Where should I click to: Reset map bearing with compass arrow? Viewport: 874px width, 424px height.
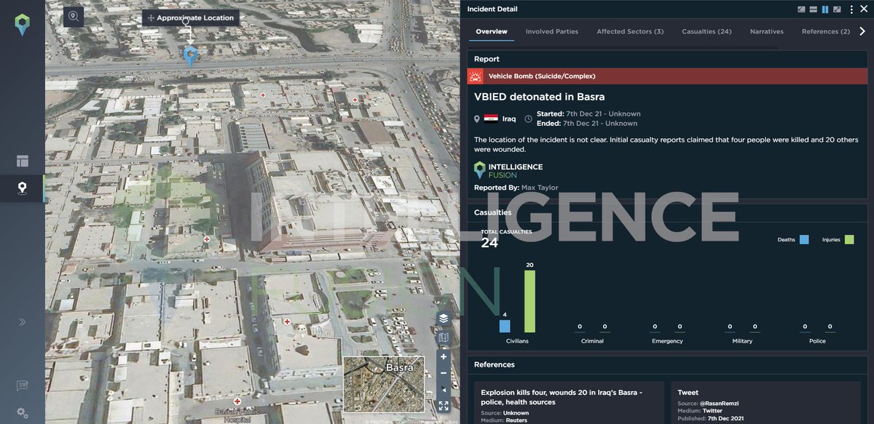[444, 390]
